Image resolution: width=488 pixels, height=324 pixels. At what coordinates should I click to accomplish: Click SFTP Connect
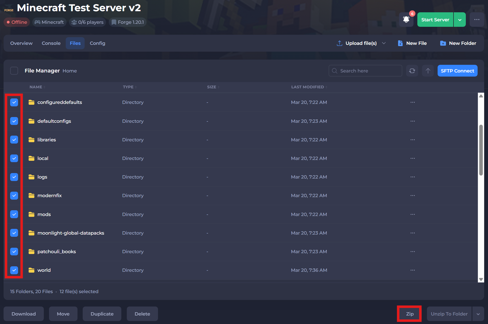point(457,71)
